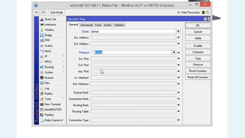Image resolution: width=245 pixels, height=138 pixels.
Task: Expand the Connection Type field arrow
Action: point(178,120)
